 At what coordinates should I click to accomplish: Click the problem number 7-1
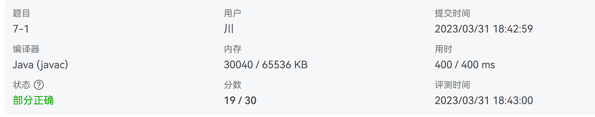point(21,29)
